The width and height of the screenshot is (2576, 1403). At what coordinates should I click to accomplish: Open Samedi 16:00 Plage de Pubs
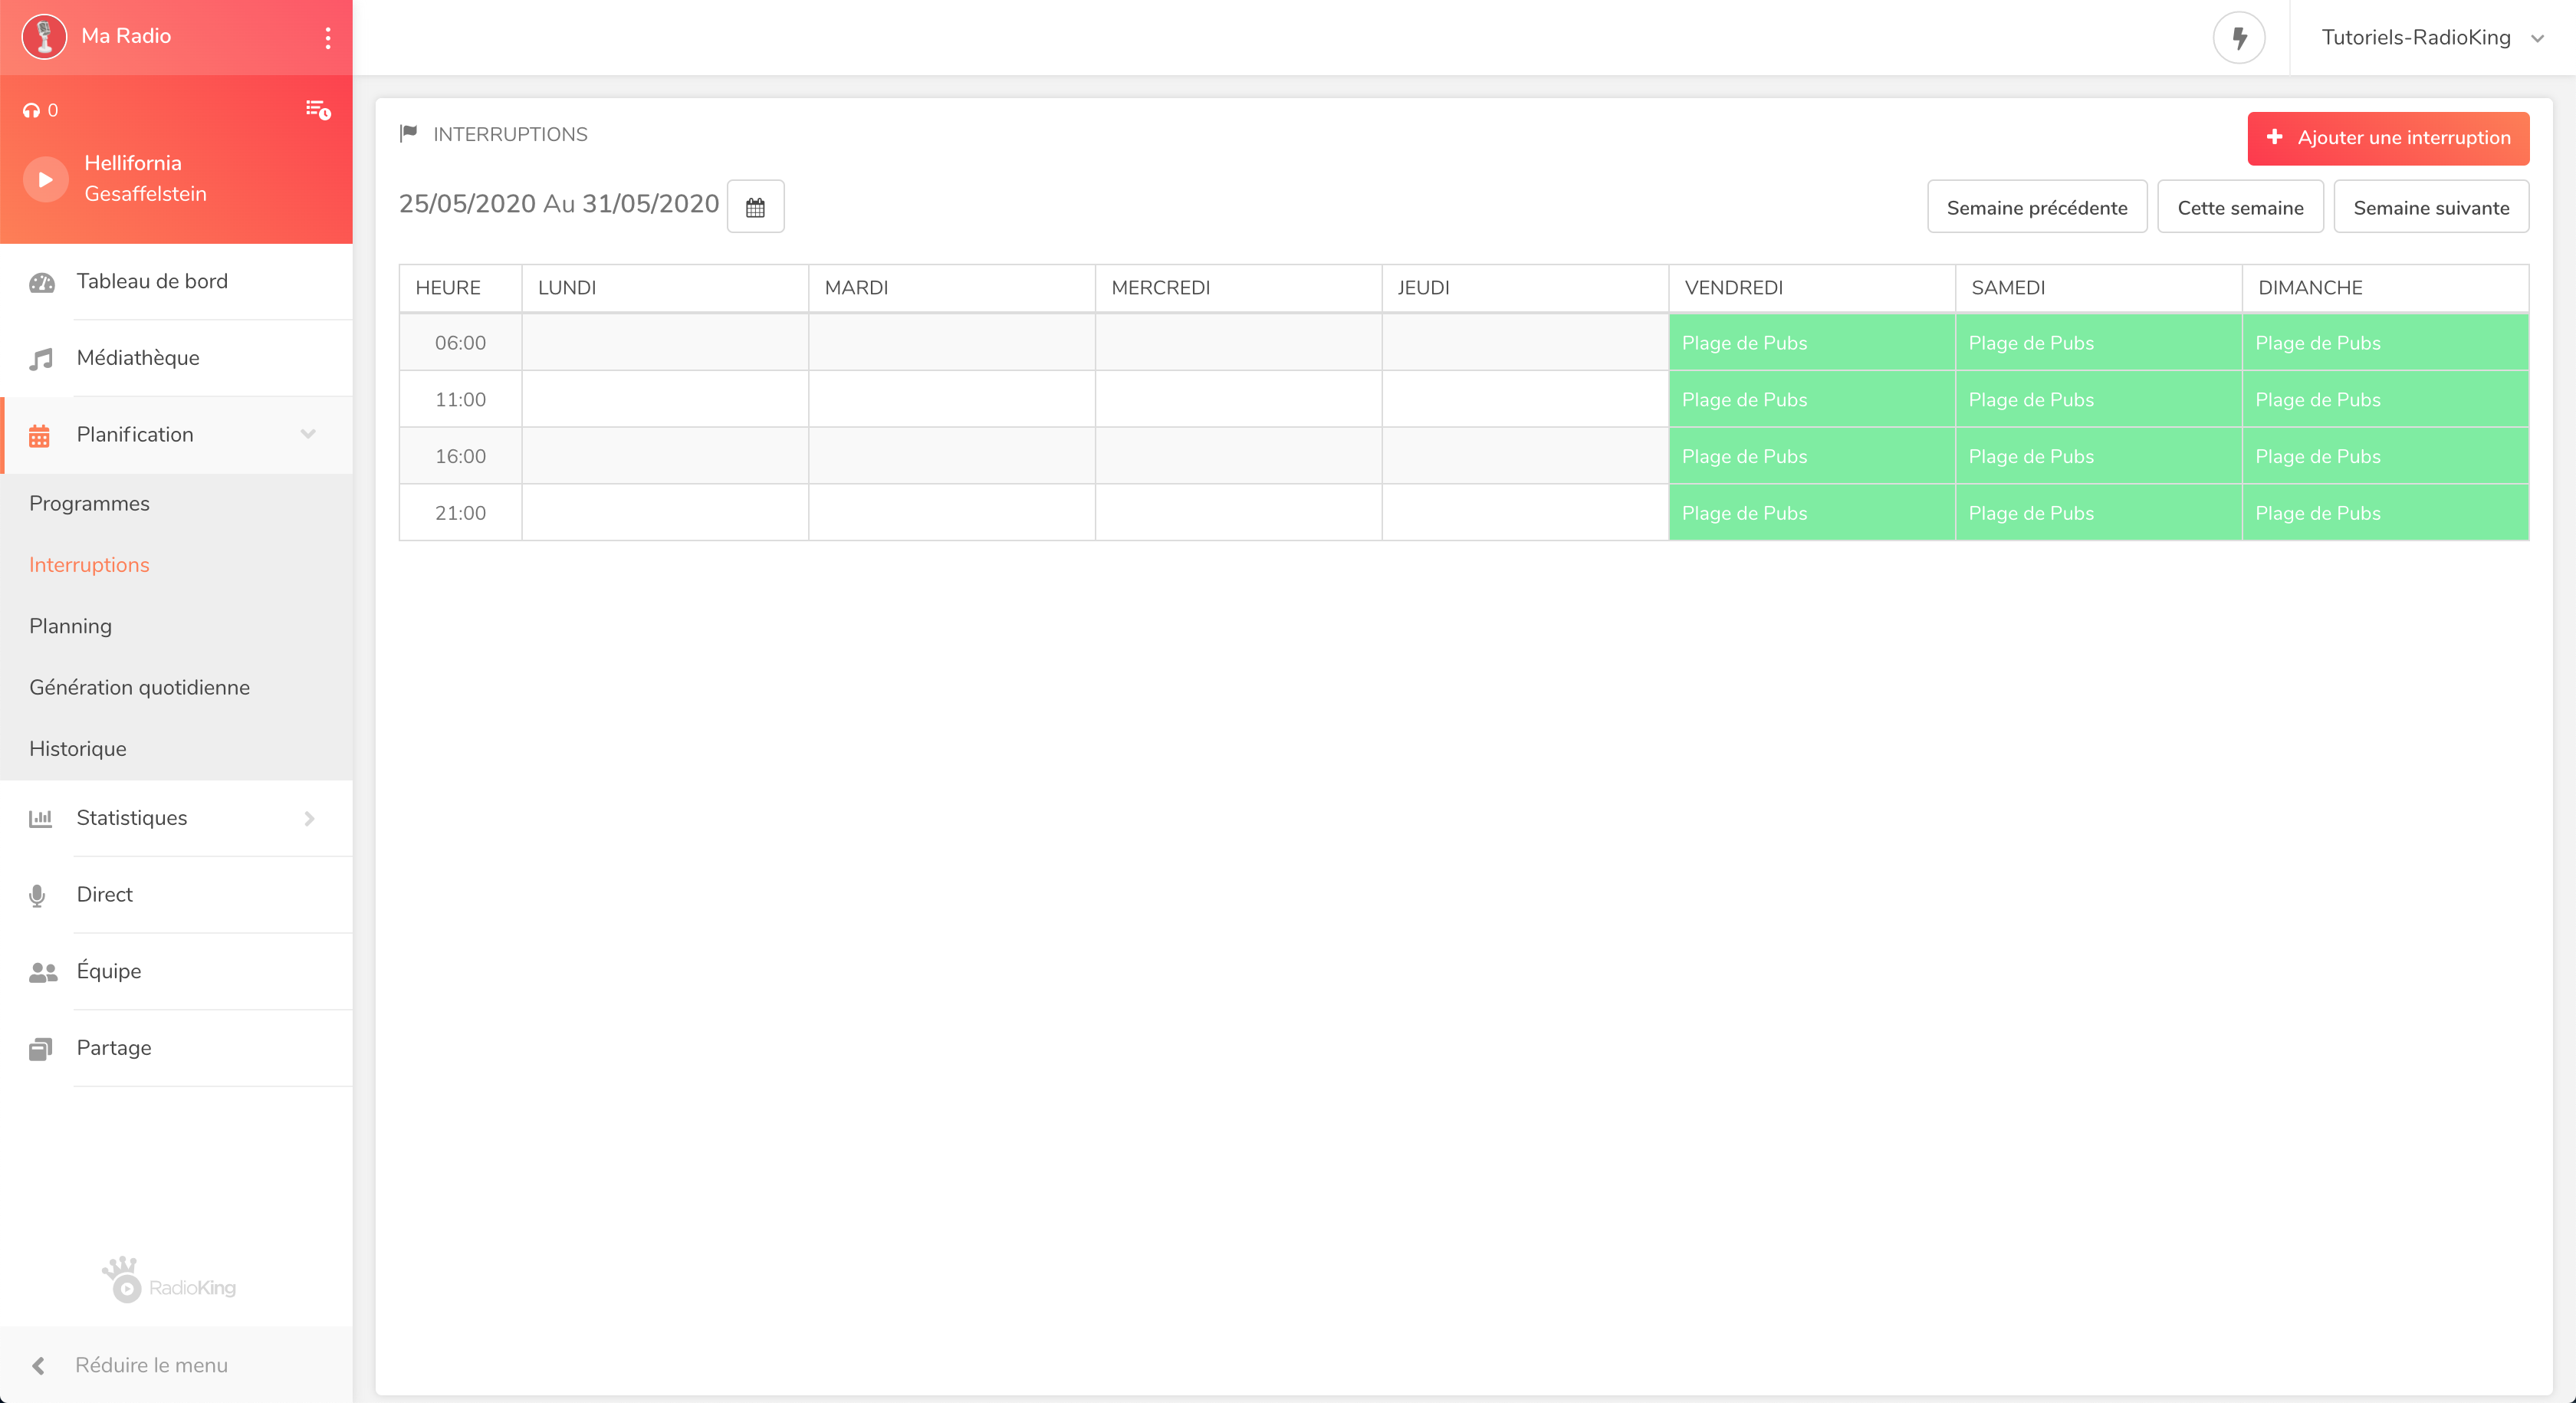2098,457
